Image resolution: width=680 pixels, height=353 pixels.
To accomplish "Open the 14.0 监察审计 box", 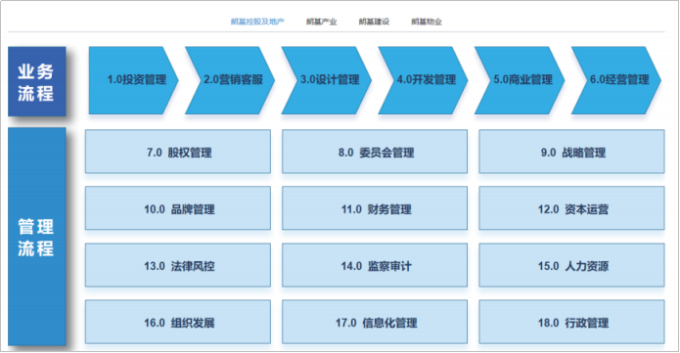I will pyautogui.click(x=375, y=265).
